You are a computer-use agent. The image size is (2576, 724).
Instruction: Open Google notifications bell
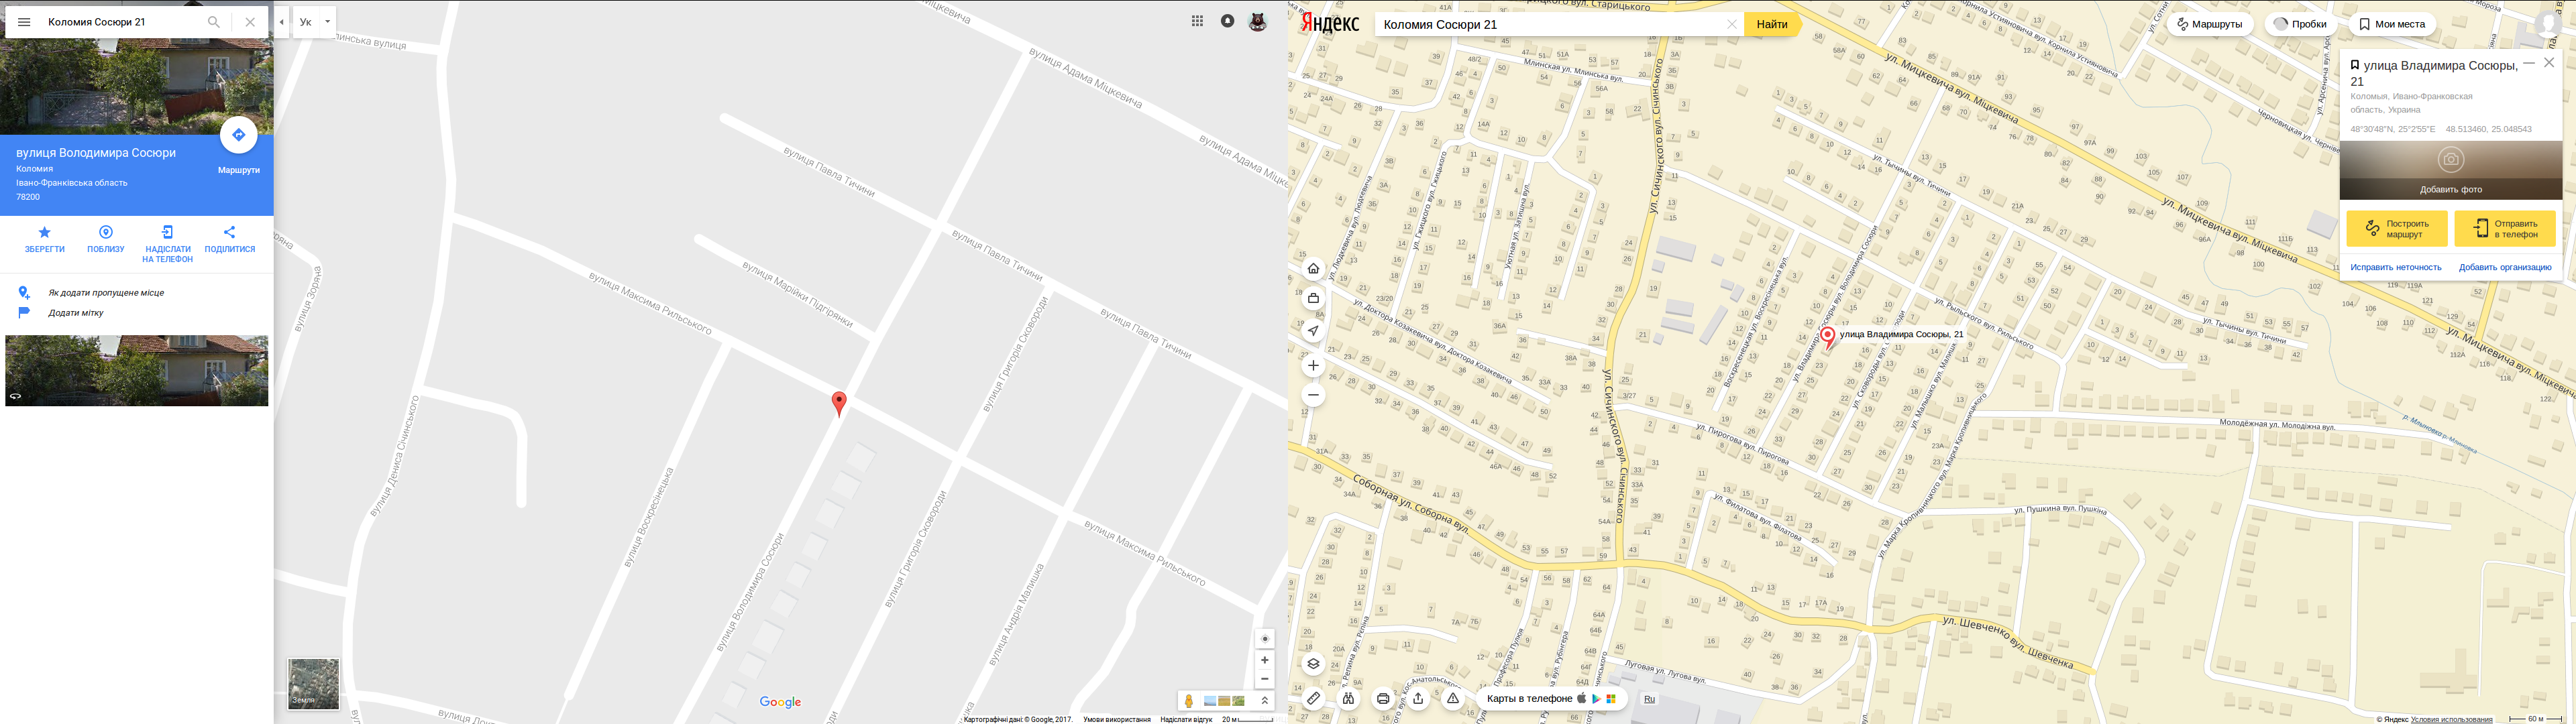click(1227, 21)
